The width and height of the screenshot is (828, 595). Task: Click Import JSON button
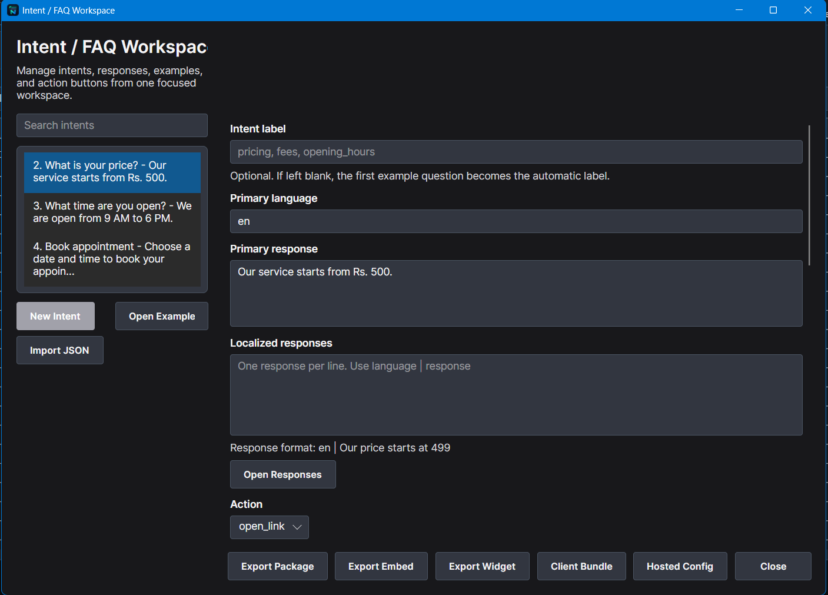(60, 350)
